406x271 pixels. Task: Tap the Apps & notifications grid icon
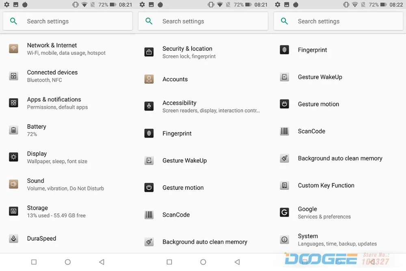(x=13, y=103)
